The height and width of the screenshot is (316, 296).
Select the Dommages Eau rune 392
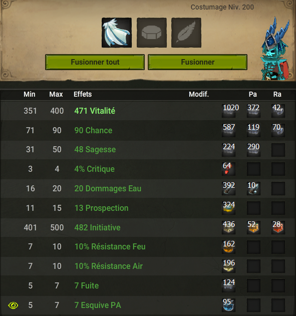click(229, 188)
